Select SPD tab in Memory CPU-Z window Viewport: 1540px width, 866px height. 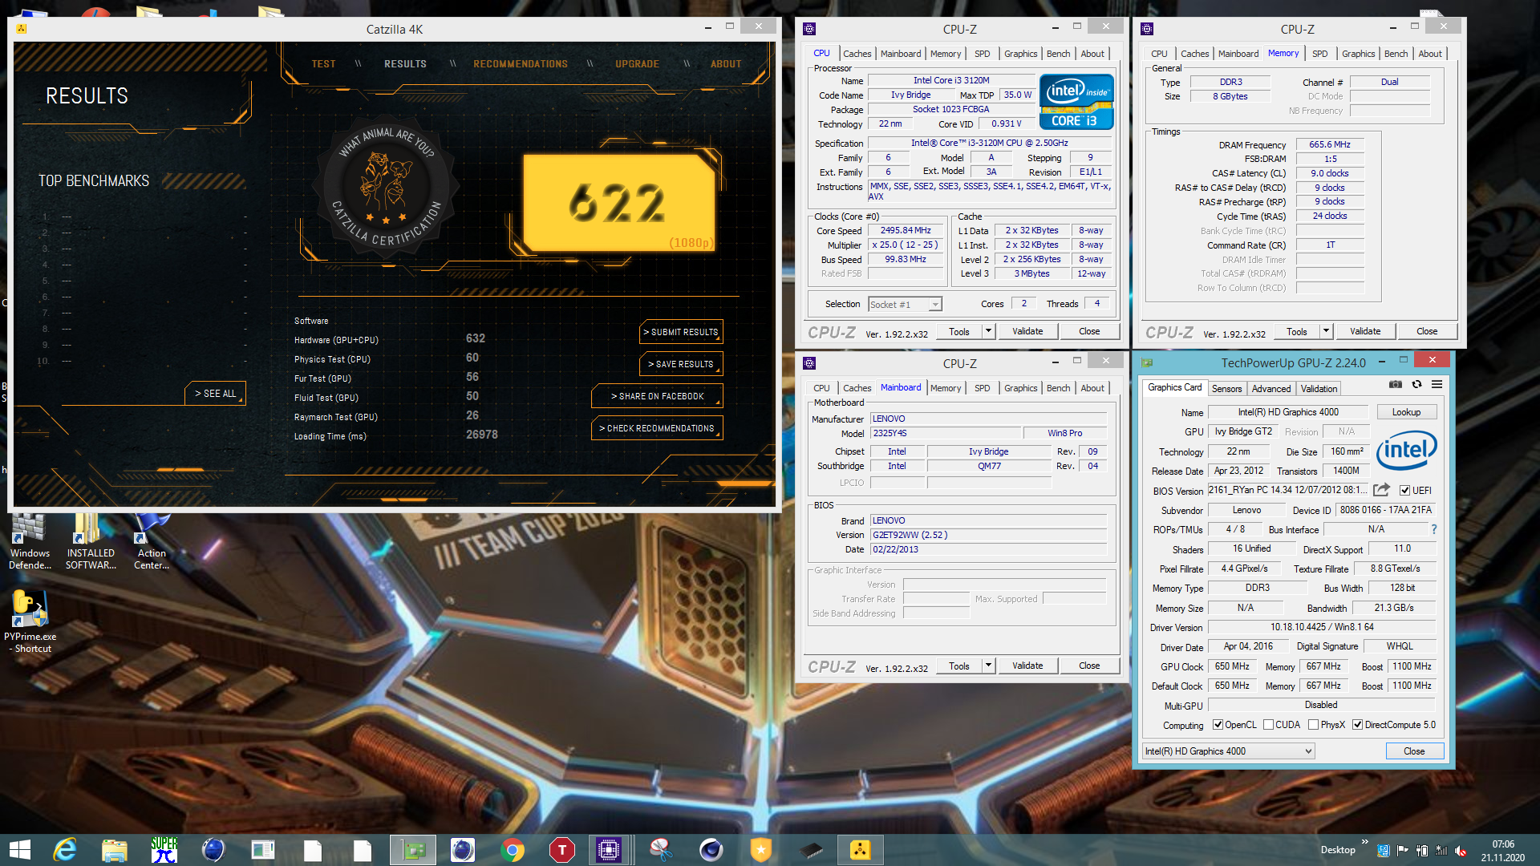[x=1319, y=54]
